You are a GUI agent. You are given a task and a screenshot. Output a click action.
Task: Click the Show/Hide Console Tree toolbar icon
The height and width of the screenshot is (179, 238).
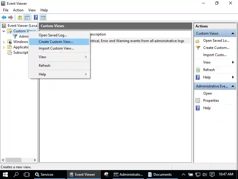click(x=27, y=17)
